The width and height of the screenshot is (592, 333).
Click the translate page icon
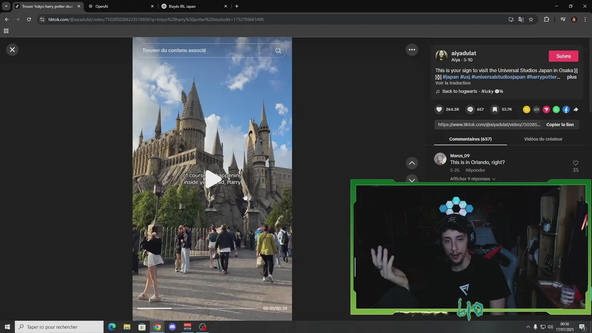(x=521, y=19)
